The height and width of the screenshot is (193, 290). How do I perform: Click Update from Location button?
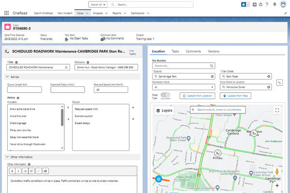point(198,96)
